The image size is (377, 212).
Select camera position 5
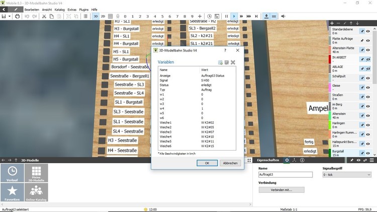coord(162,17)
